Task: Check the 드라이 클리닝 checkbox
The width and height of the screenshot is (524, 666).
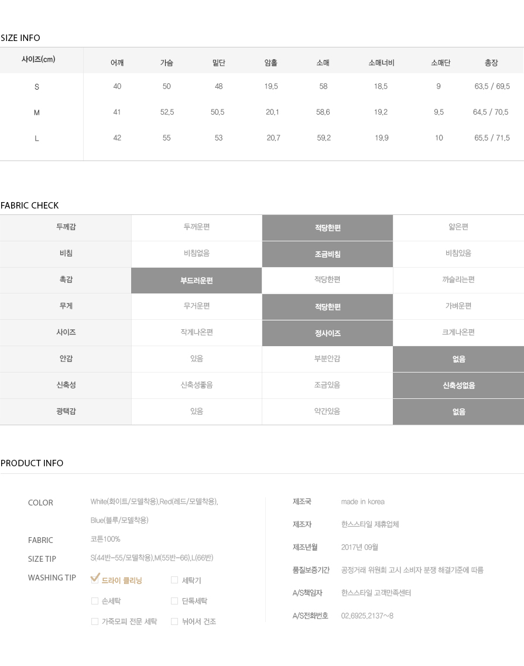Action: (x=95, y=580)
